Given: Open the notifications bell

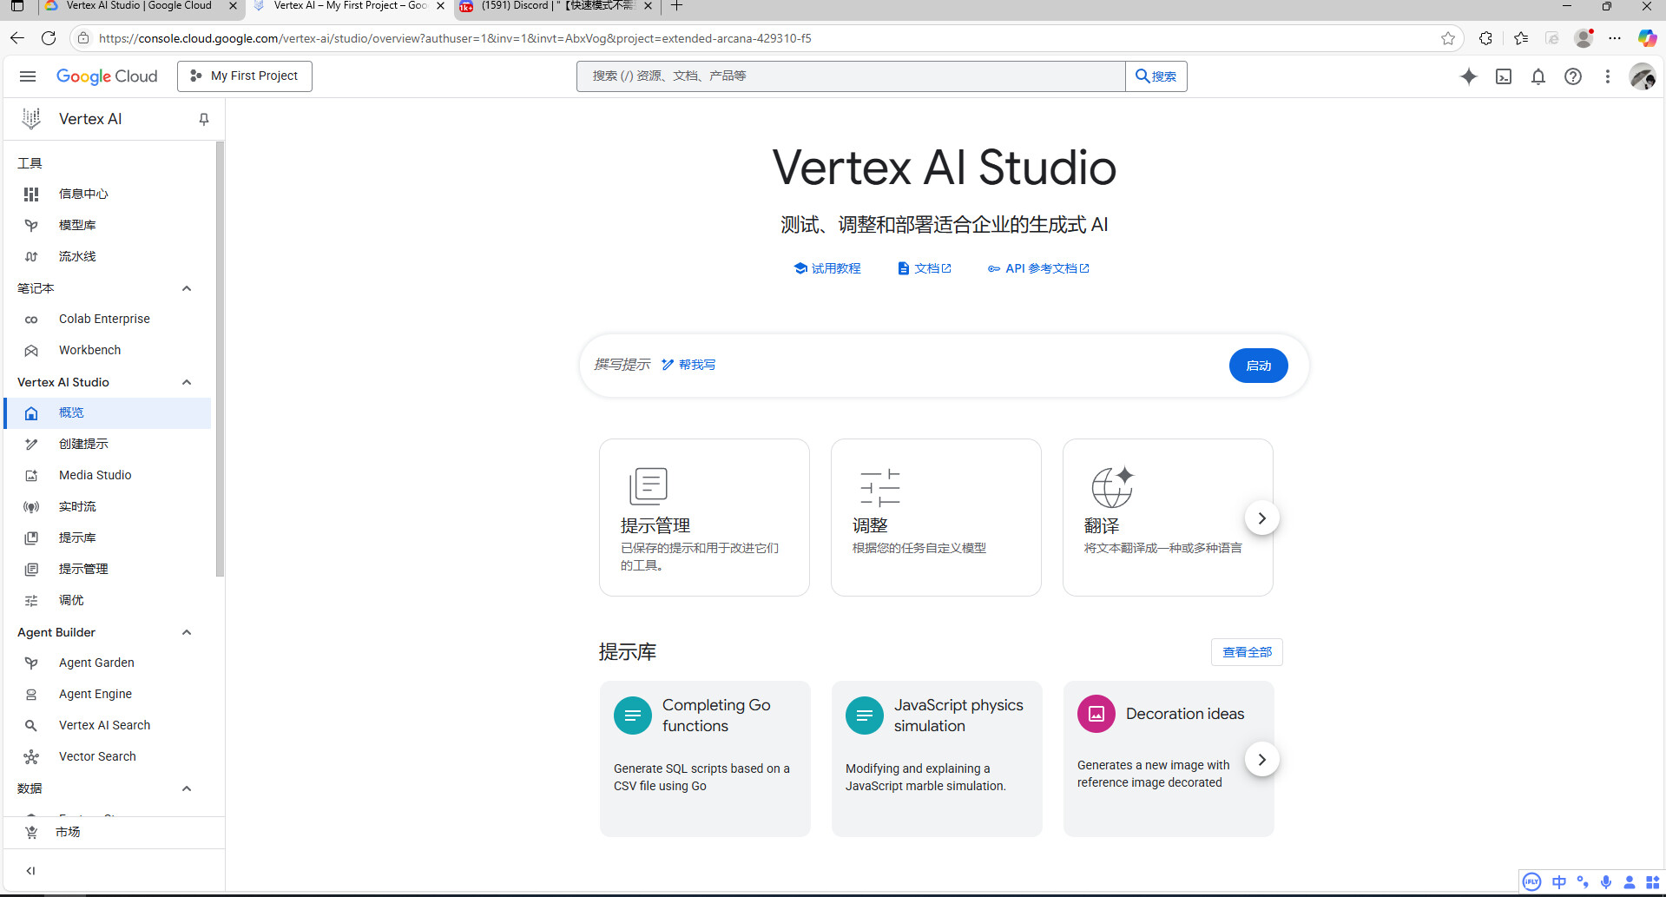Looking at the screenshot, I should [x=1538, y=76].
